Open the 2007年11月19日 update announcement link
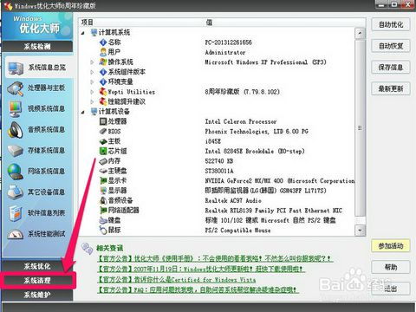Screen dimensions: 416x312 tap(201, 269)
